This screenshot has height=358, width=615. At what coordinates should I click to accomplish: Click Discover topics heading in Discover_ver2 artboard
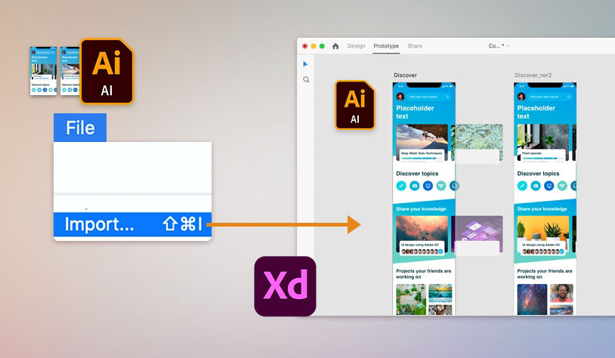click(538, 173)
